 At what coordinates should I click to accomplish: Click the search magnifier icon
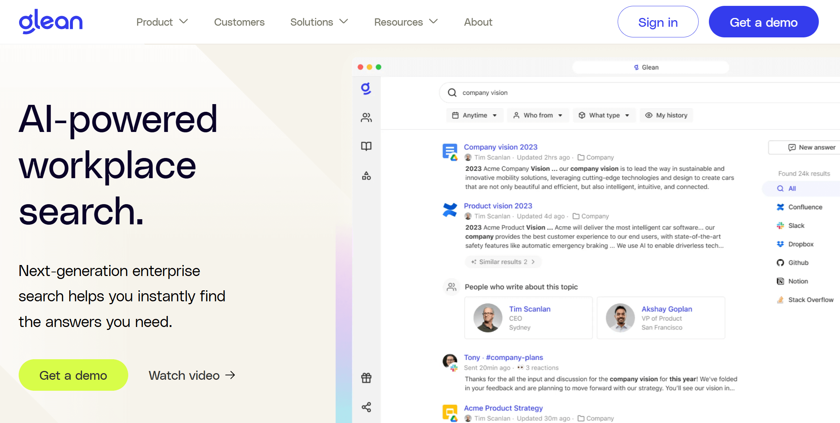452,92
